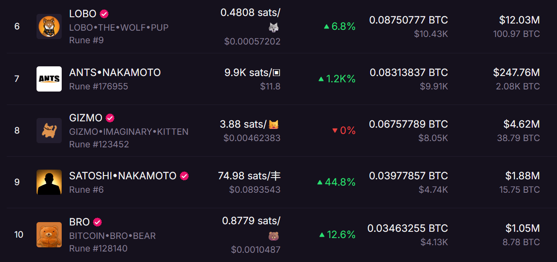Click Rune #176955 label under ANTS
This screenshot has height=262, width=557.
coord(99,86)
